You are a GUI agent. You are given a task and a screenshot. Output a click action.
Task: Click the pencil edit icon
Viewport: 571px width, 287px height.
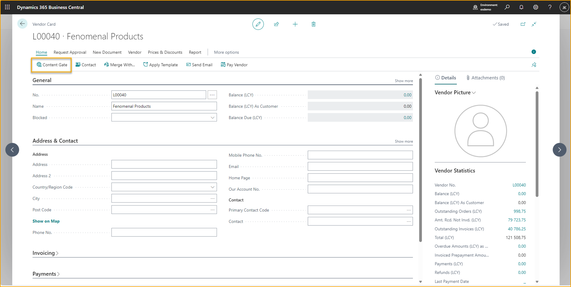pyautogui.click(x=258, y=24)
